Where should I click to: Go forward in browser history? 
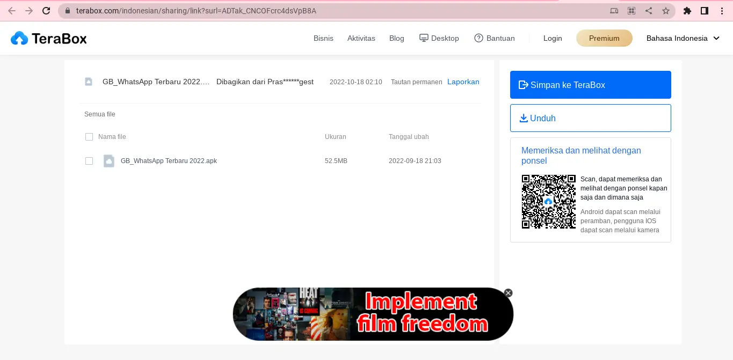point(29,11)
